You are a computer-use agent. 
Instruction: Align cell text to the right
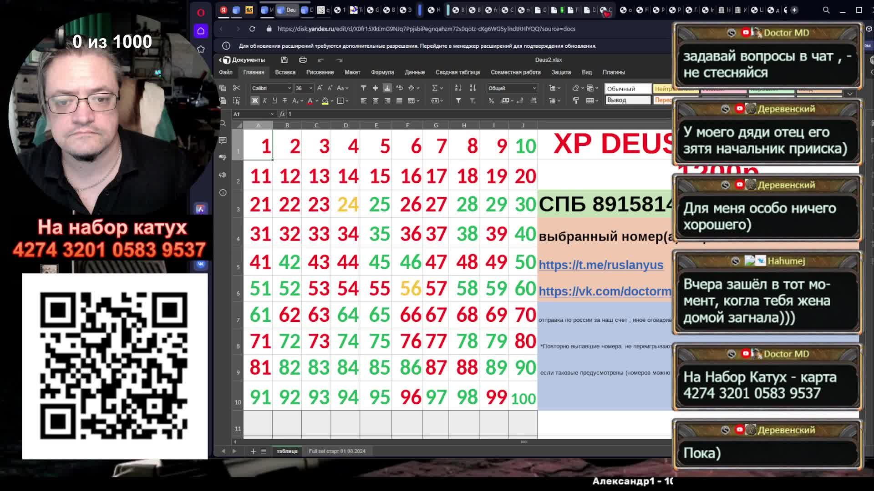pos(387,100)
